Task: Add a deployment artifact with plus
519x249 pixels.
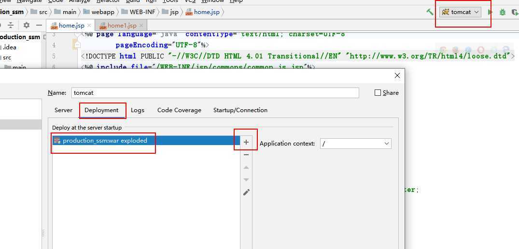Action: point(246,142)
